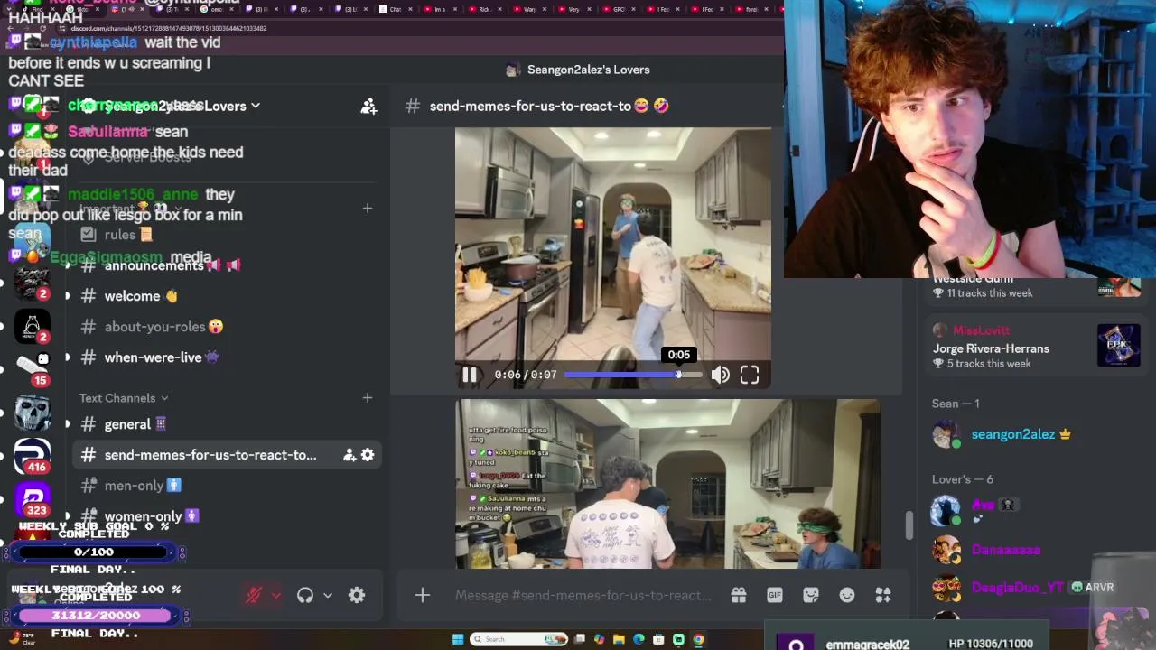Open the sticker picker
The width and height of the screenshot is (1156, 650).
[811, 595]
